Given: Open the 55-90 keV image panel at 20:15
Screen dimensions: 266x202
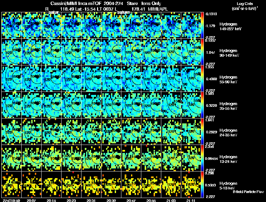Looking at the screenshot, I should [x=52, y=79].
